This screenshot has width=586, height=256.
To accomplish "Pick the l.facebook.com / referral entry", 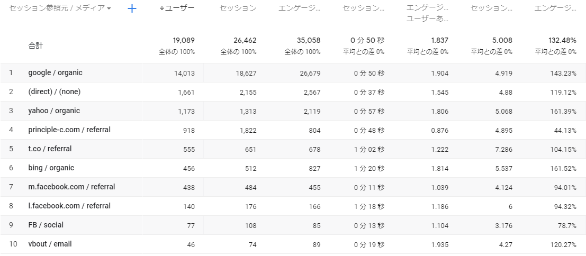I will (70, 206).
